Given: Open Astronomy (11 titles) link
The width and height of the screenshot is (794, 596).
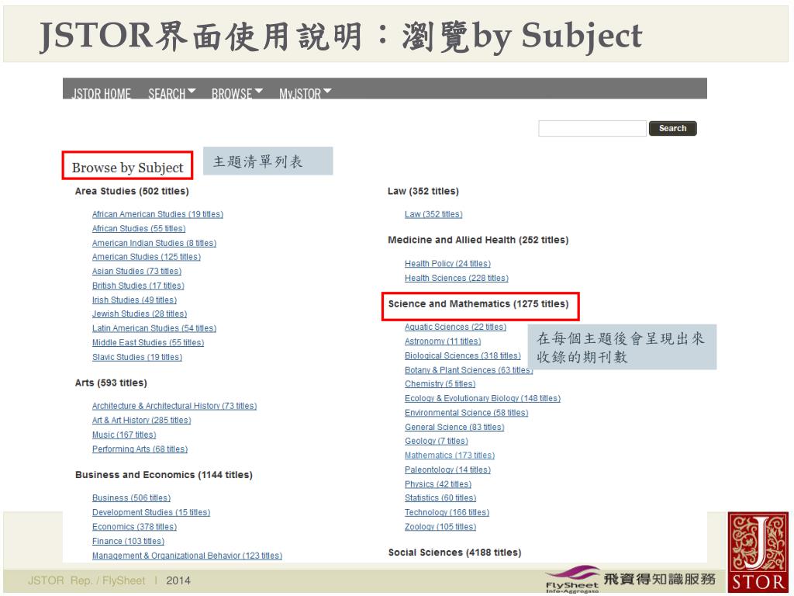Looking at the screenshot, I should tap(443, 341).
